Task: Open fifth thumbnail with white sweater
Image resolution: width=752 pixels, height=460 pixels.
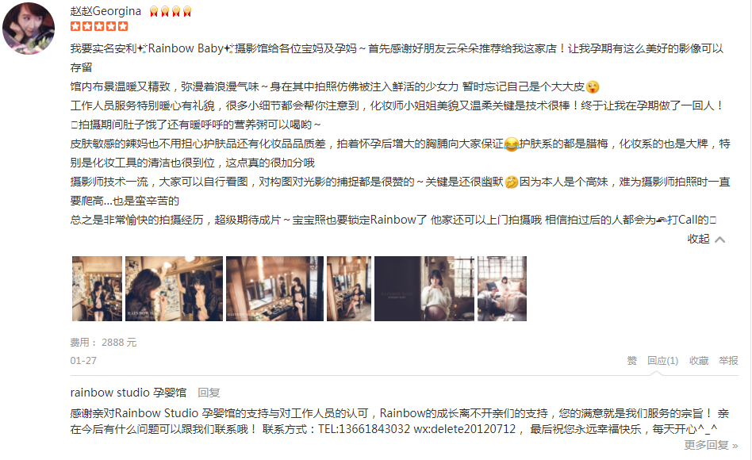Action: pyautogui.click(x=424, y=288)
